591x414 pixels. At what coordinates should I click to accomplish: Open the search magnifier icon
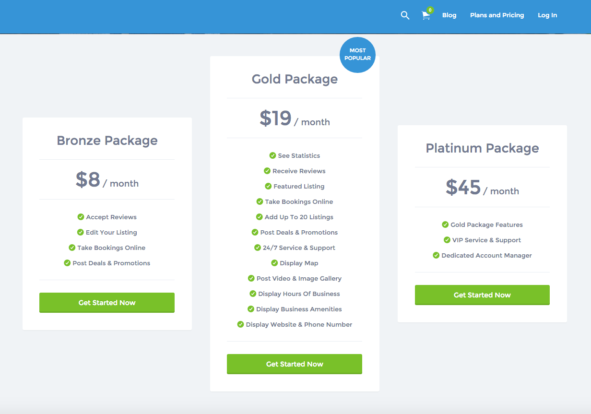[x=405, y=15]
